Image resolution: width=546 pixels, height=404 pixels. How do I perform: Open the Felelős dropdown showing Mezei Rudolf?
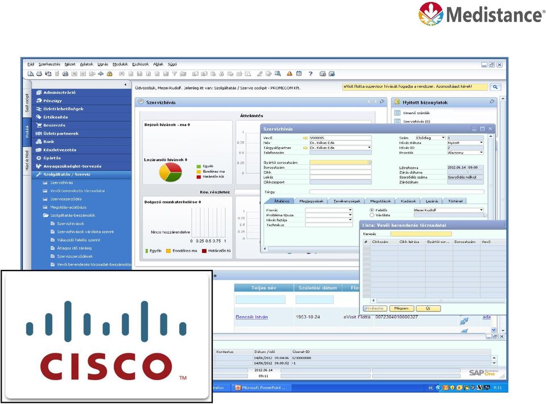click(449, 210)
